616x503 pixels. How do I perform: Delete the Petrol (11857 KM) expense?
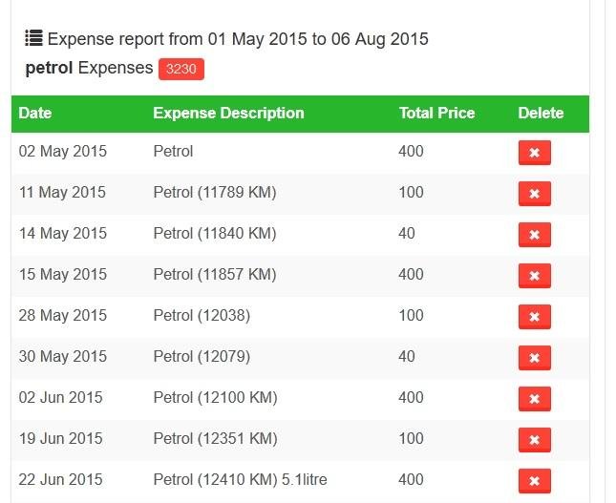534,276
